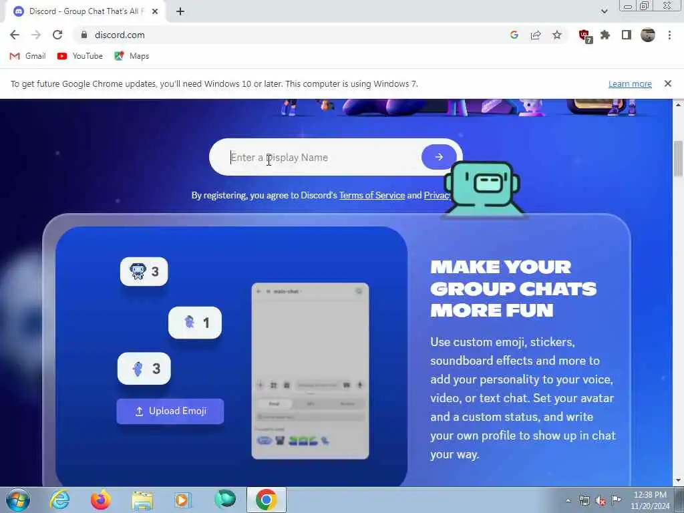Click the lower emoji reaction with count 3
Viewport: 684px width, 513px height.
144,369
